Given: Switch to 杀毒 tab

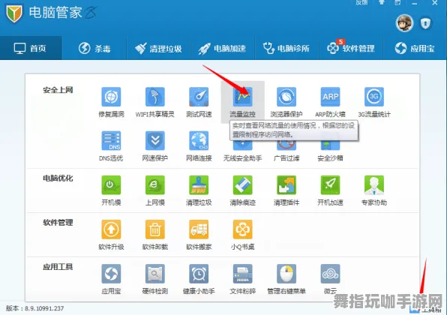Looking at the screenshot, I should pos(94,48).
